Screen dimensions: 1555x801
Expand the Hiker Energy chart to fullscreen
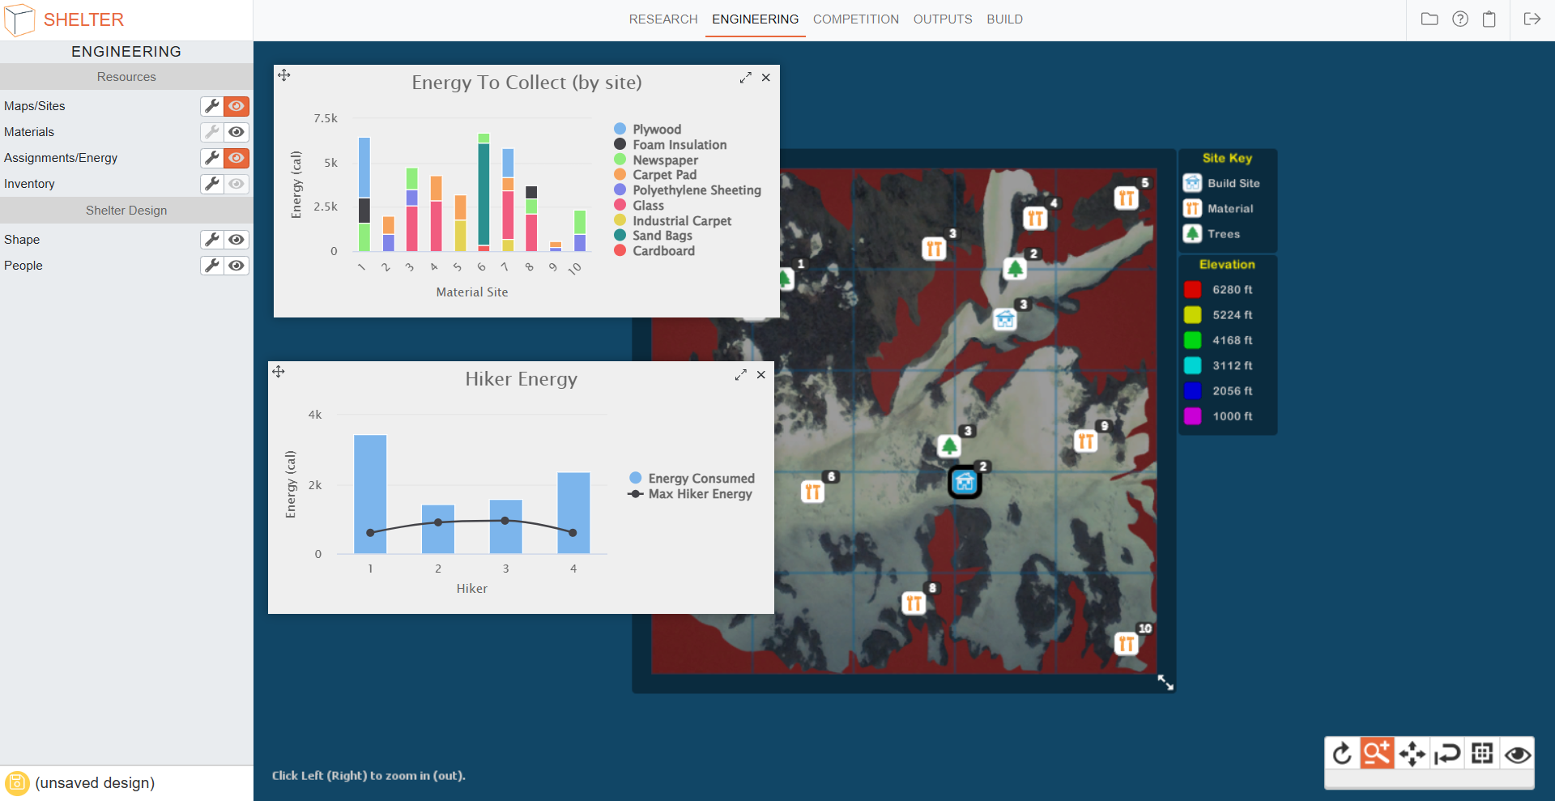(740, 375)
